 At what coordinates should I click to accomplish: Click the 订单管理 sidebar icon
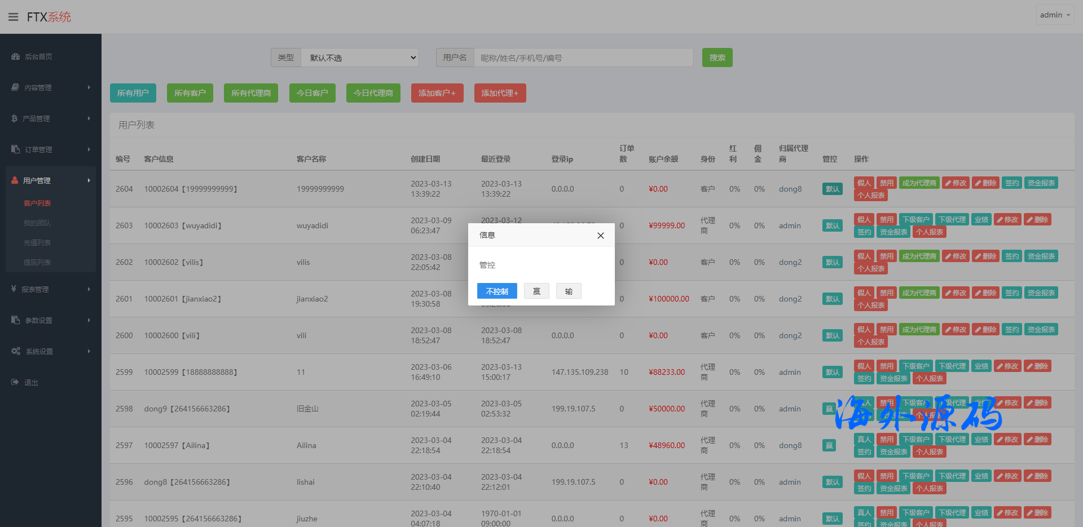click(x=15, y=149)
